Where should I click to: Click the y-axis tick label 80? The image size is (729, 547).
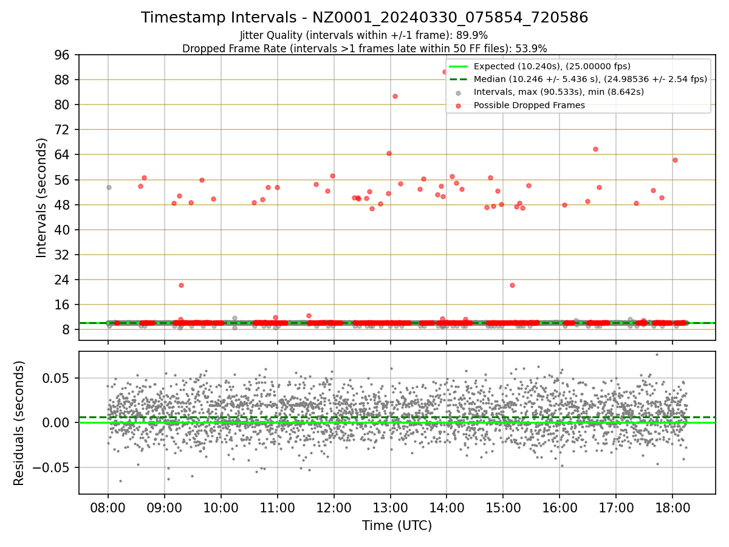(64, 105)
